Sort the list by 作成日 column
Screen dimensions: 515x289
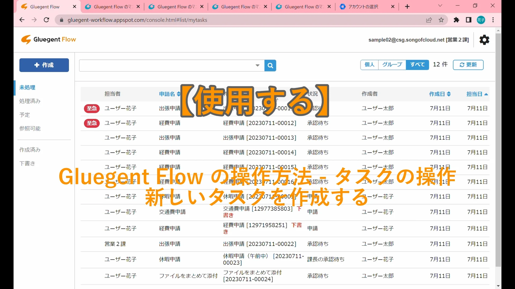click(x=440, y=94)
